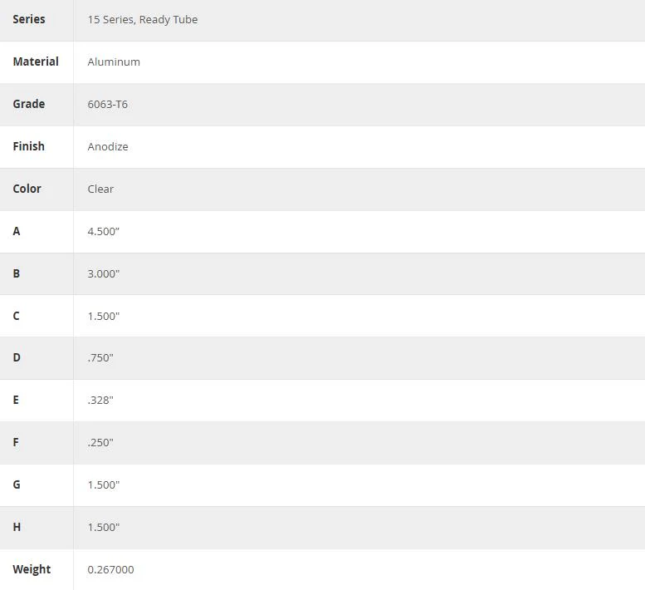Select the .750" value in row D
Screen dimensions: 645x590
[x=100, y=358]
